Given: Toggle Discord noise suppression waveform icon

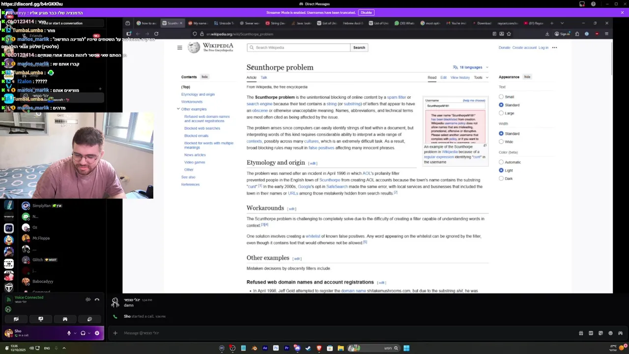Looking at the screenshot, I should pyautogui.click(x=88, y=299).
